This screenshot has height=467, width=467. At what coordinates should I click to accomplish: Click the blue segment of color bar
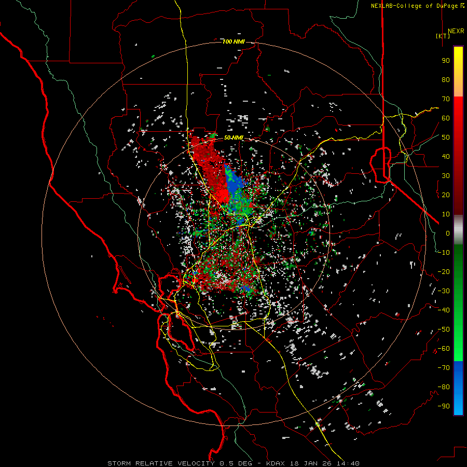[x=458, y=388]
